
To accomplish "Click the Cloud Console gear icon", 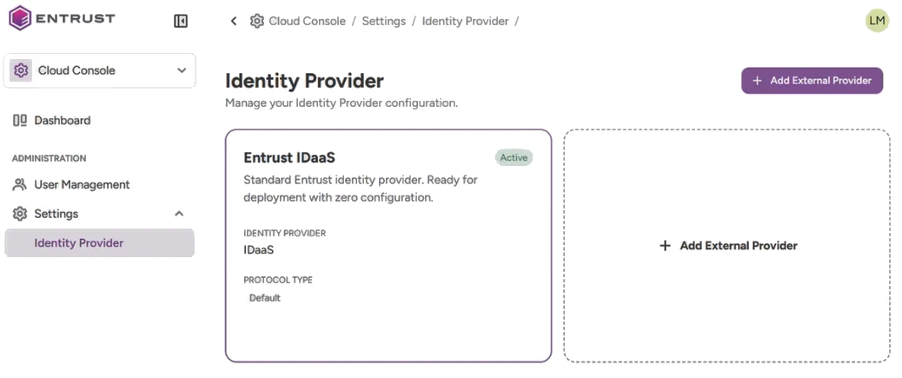I will (x=21, y=70).
